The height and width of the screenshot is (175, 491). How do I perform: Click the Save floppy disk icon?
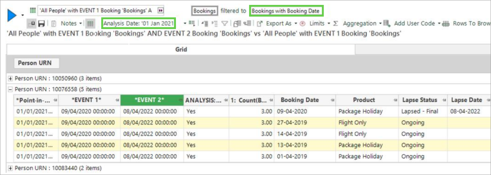pyautogui.click(x=41, y=24)
